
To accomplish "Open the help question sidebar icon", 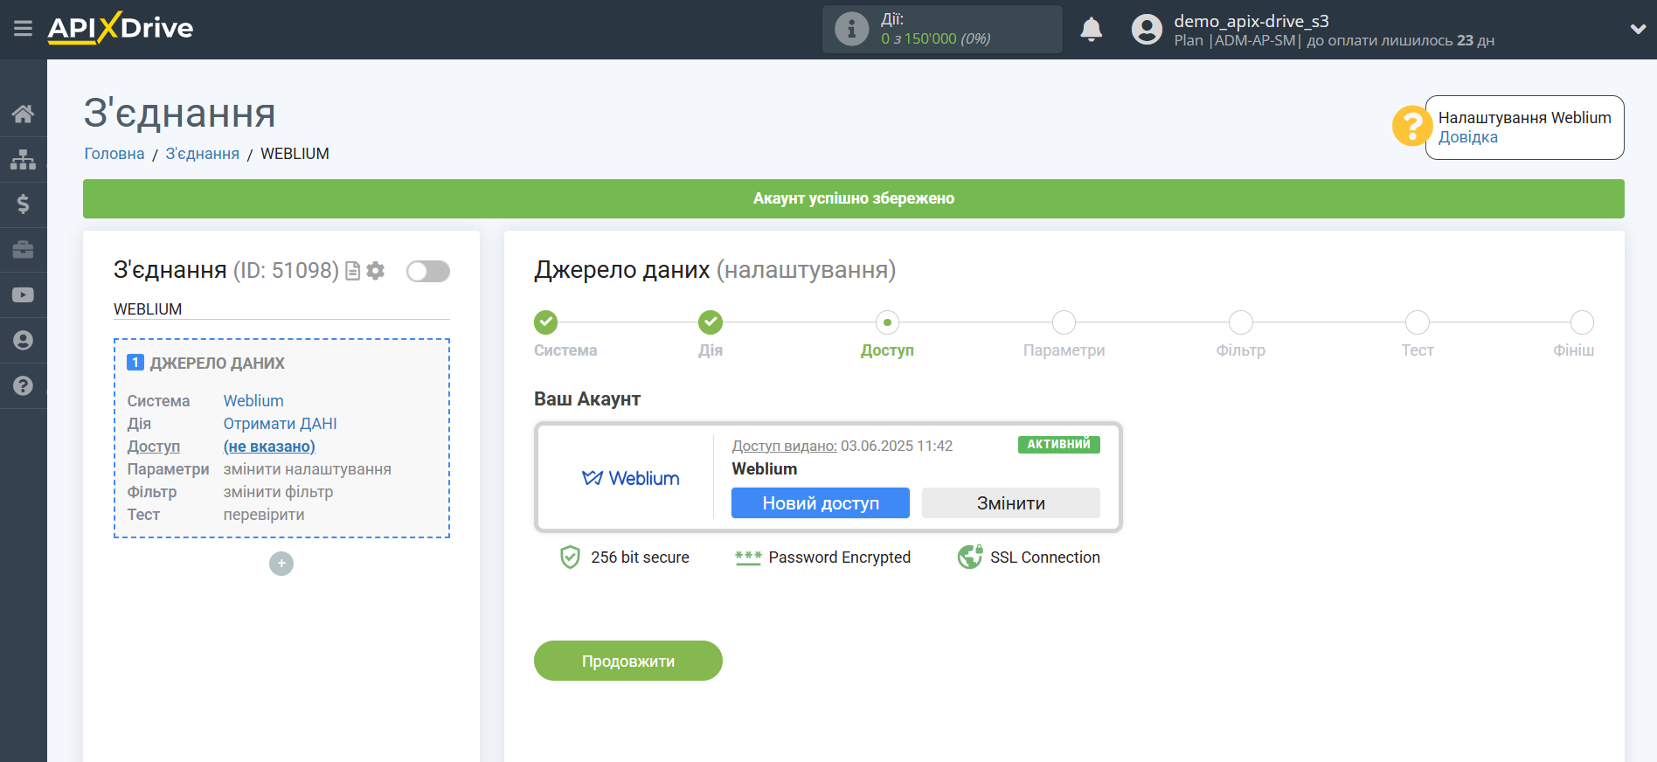I will tap(24, 385).
